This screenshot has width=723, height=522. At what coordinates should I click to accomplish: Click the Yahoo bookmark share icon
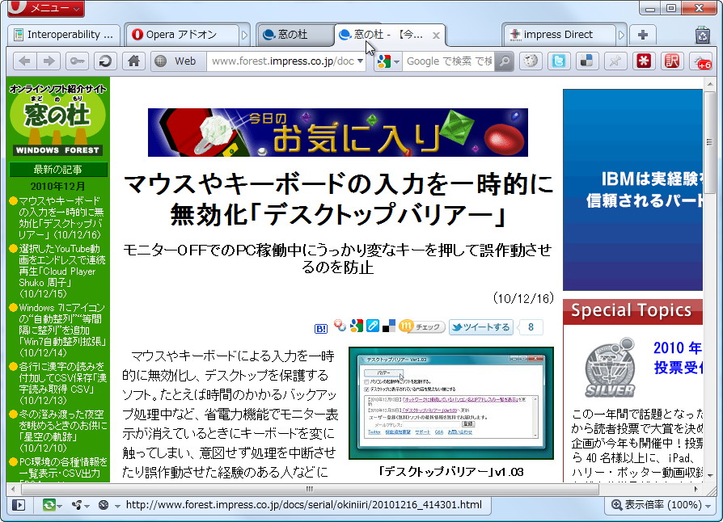(x=340, y=326)
